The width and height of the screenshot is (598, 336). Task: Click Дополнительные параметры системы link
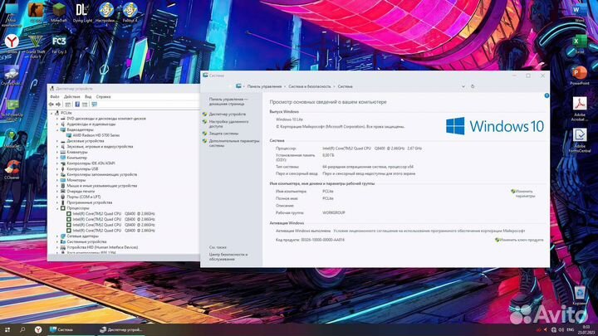coord(234,143)
